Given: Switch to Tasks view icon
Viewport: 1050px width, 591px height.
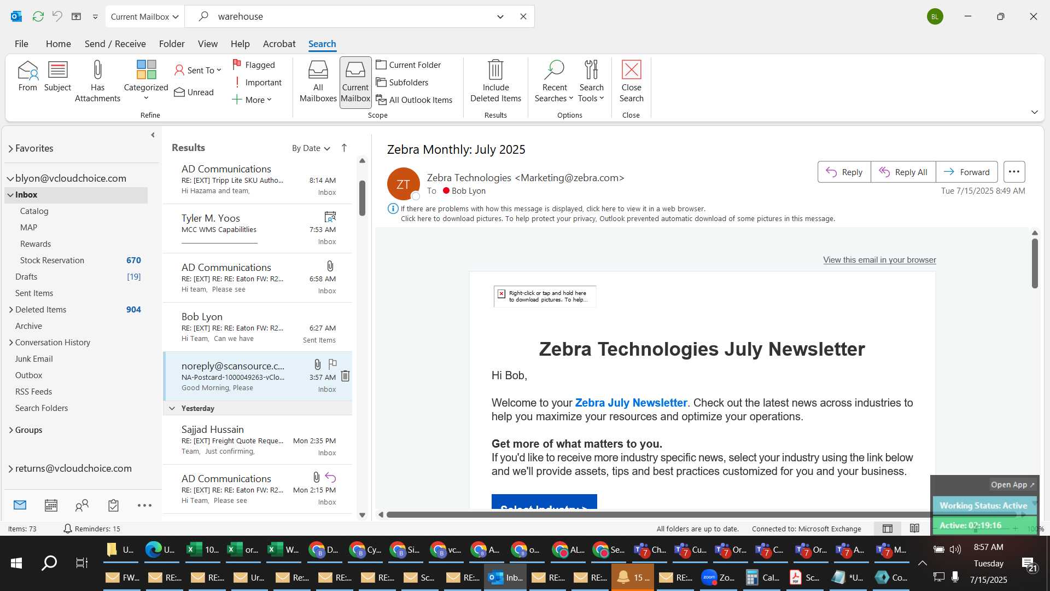Looking at the screenshot, I should pos(113,505).
